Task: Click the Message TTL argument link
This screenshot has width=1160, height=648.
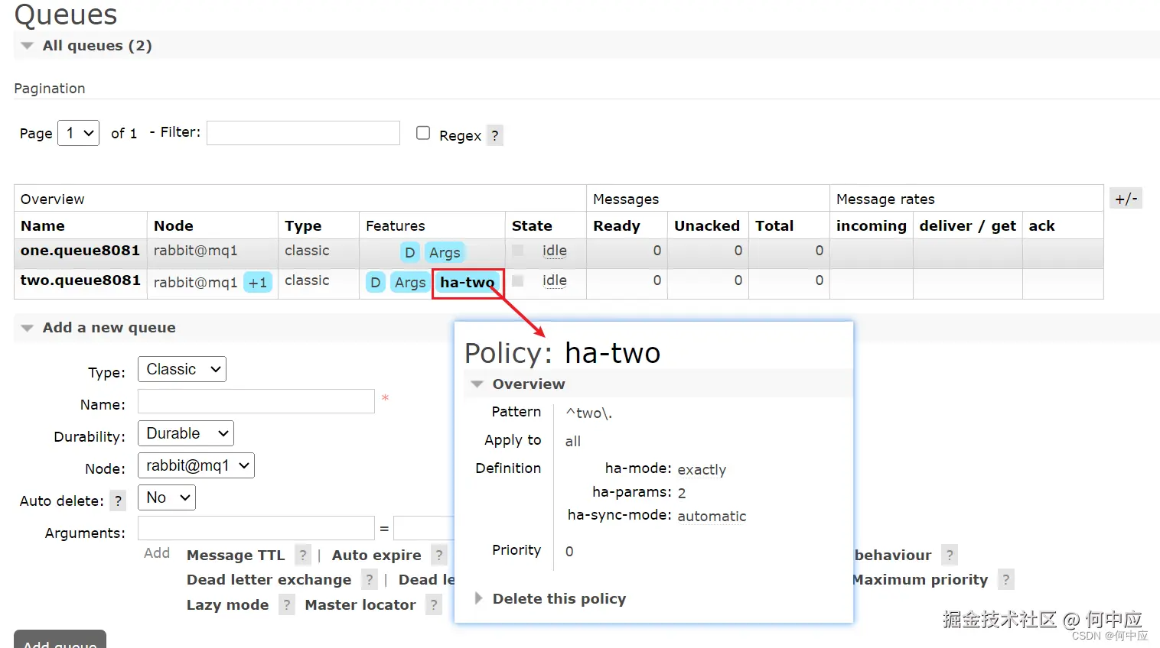Action: click(x=236, y=555)
